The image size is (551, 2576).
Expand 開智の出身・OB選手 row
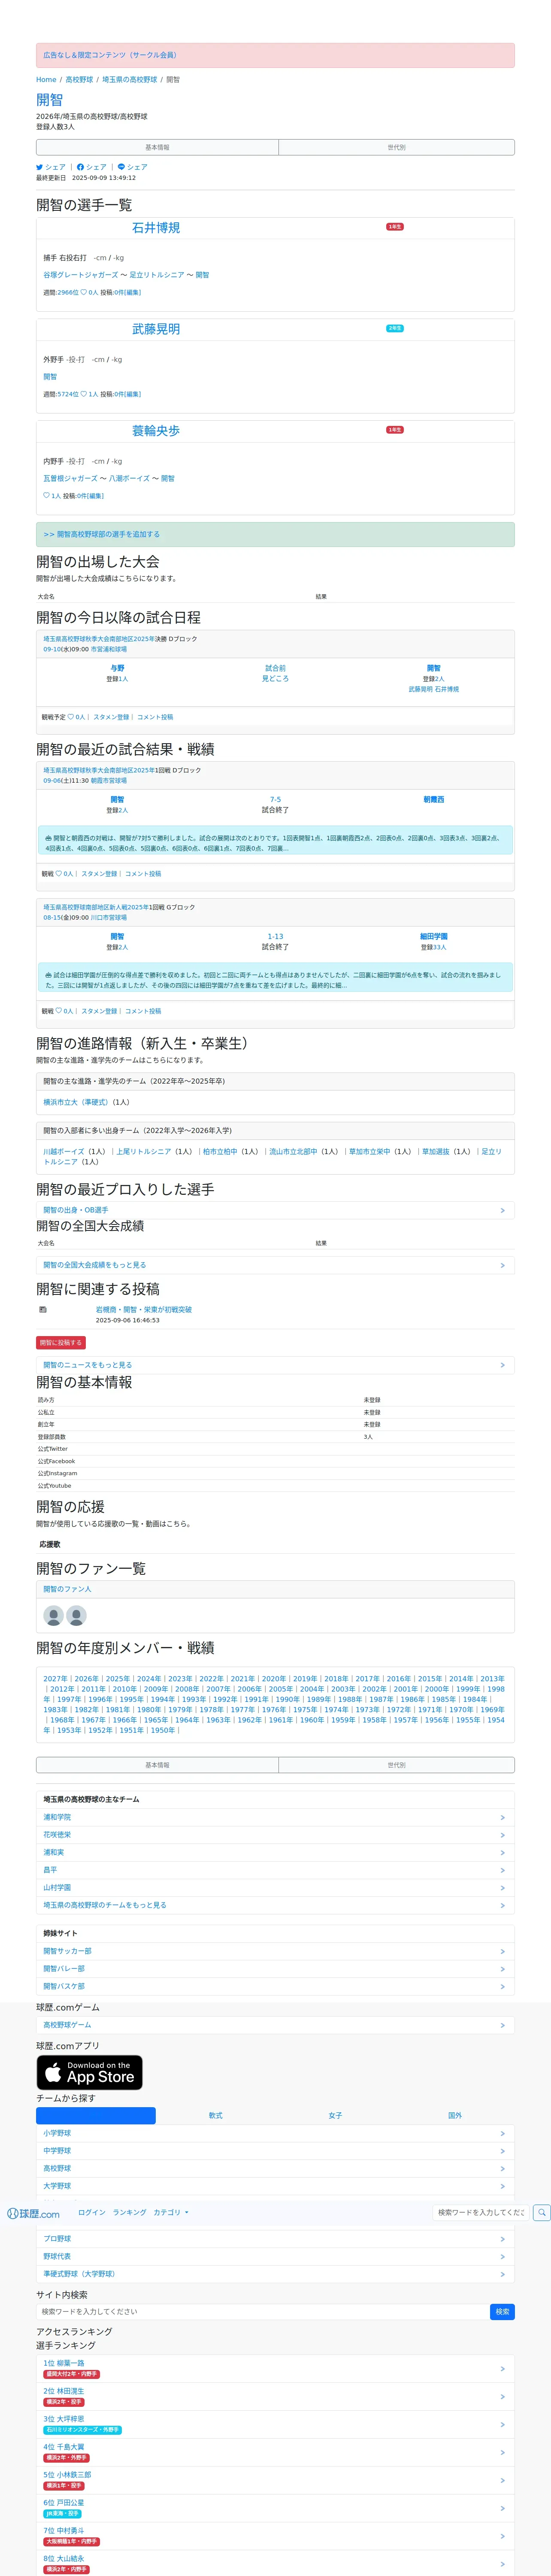[275, 1210]
